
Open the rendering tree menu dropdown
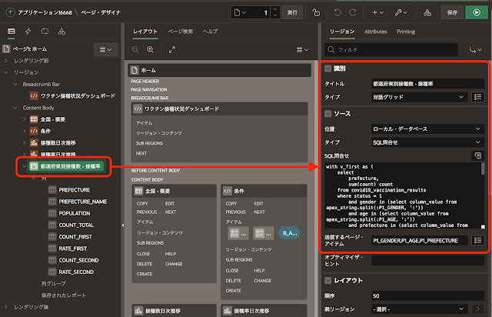click(x=106, y=50)
